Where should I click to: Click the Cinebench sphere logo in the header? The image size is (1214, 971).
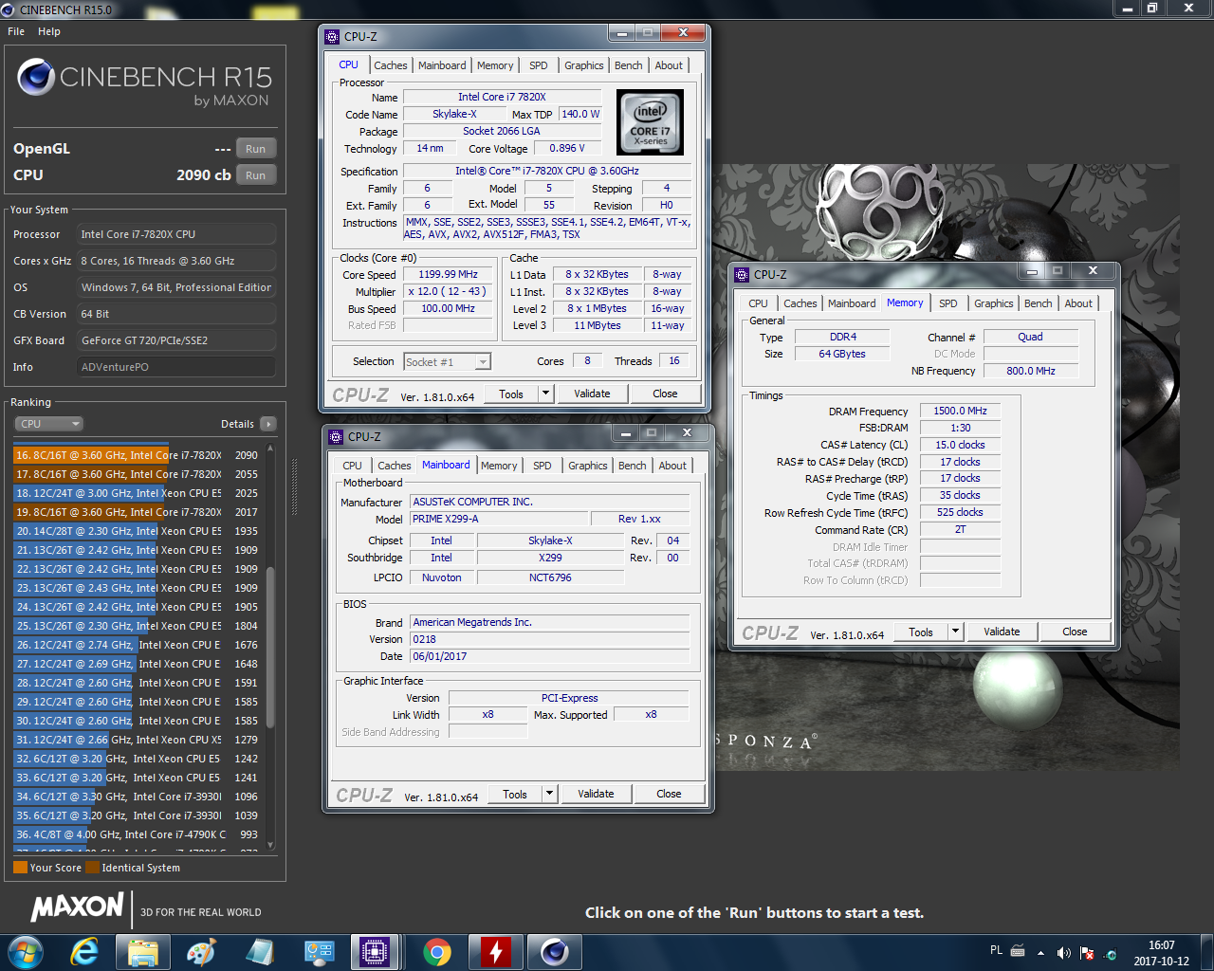pyautogui.click(x=36, y=77)
